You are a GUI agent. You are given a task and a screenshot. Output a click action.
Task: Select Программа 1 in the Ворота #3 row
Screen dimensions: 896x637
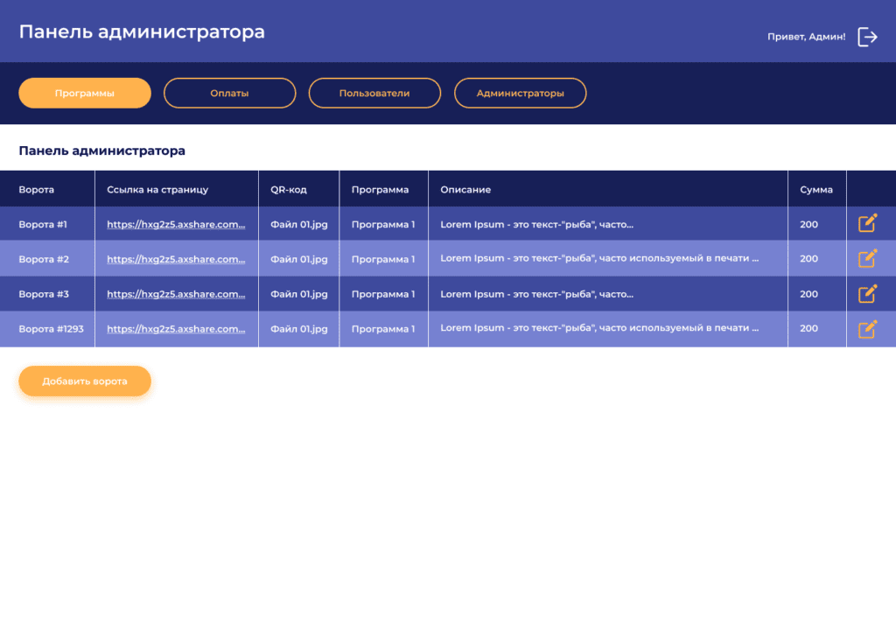[383, 294]
